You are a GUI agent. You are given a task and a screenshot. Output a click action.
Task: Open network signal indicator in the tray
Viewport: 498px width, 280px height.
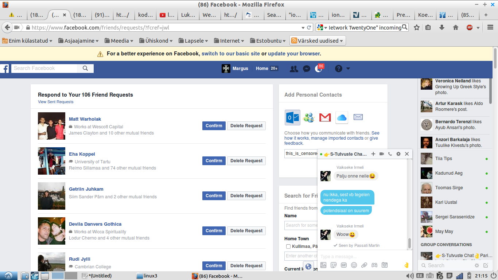tap(459, 276)
